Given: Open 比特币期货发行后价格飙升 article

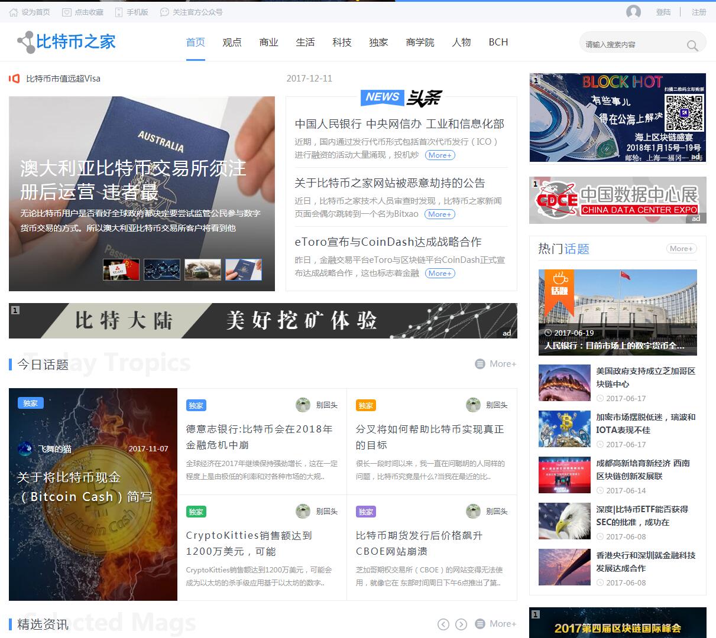Looking at the screenshot, I should [x=419, y=543].
